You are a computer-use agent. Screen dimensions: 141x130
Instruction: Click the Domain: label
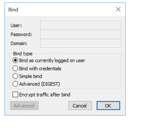pos(19,43)
